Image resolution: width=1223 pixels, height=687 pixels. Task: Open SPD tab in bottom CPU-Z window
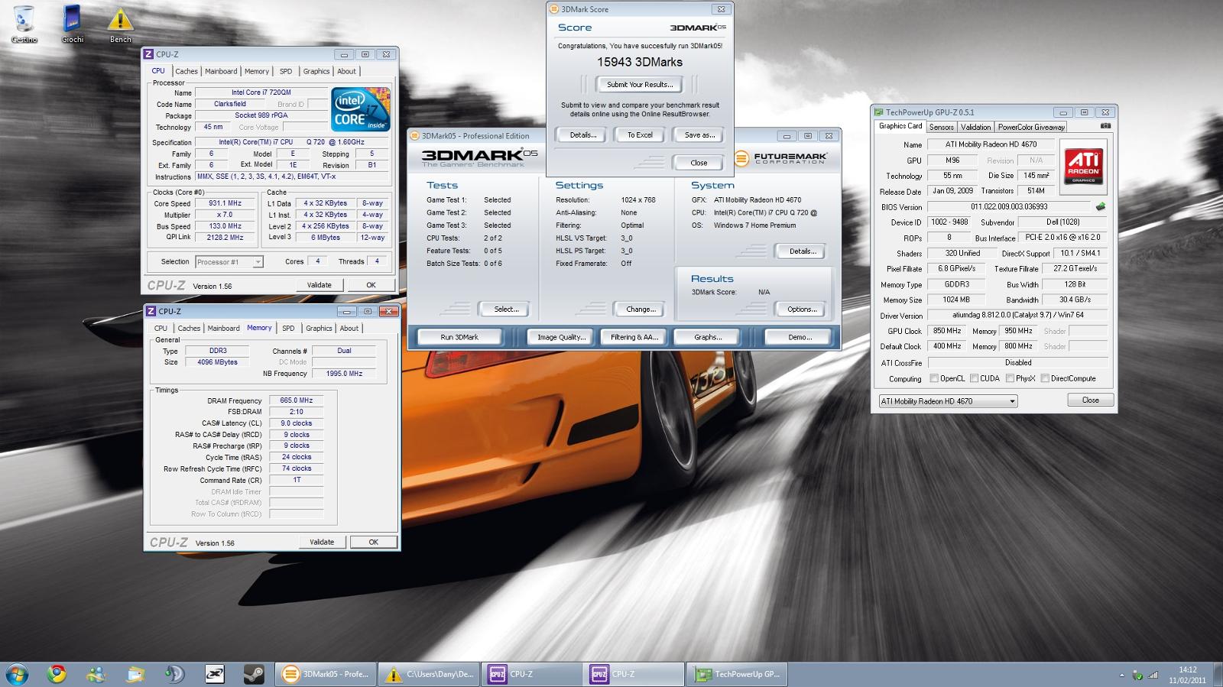click(288, 328)
